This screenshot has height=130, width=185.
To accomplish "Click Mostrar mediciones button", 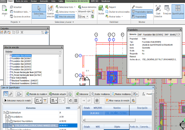I will (x=121, y=94).
